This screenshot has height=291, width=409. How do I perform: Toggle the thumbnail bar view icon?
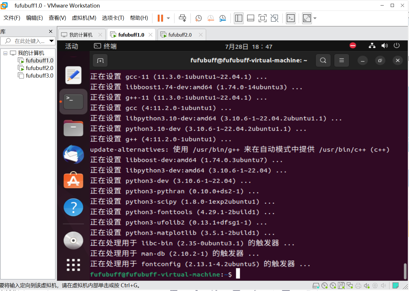coord(251,18)
